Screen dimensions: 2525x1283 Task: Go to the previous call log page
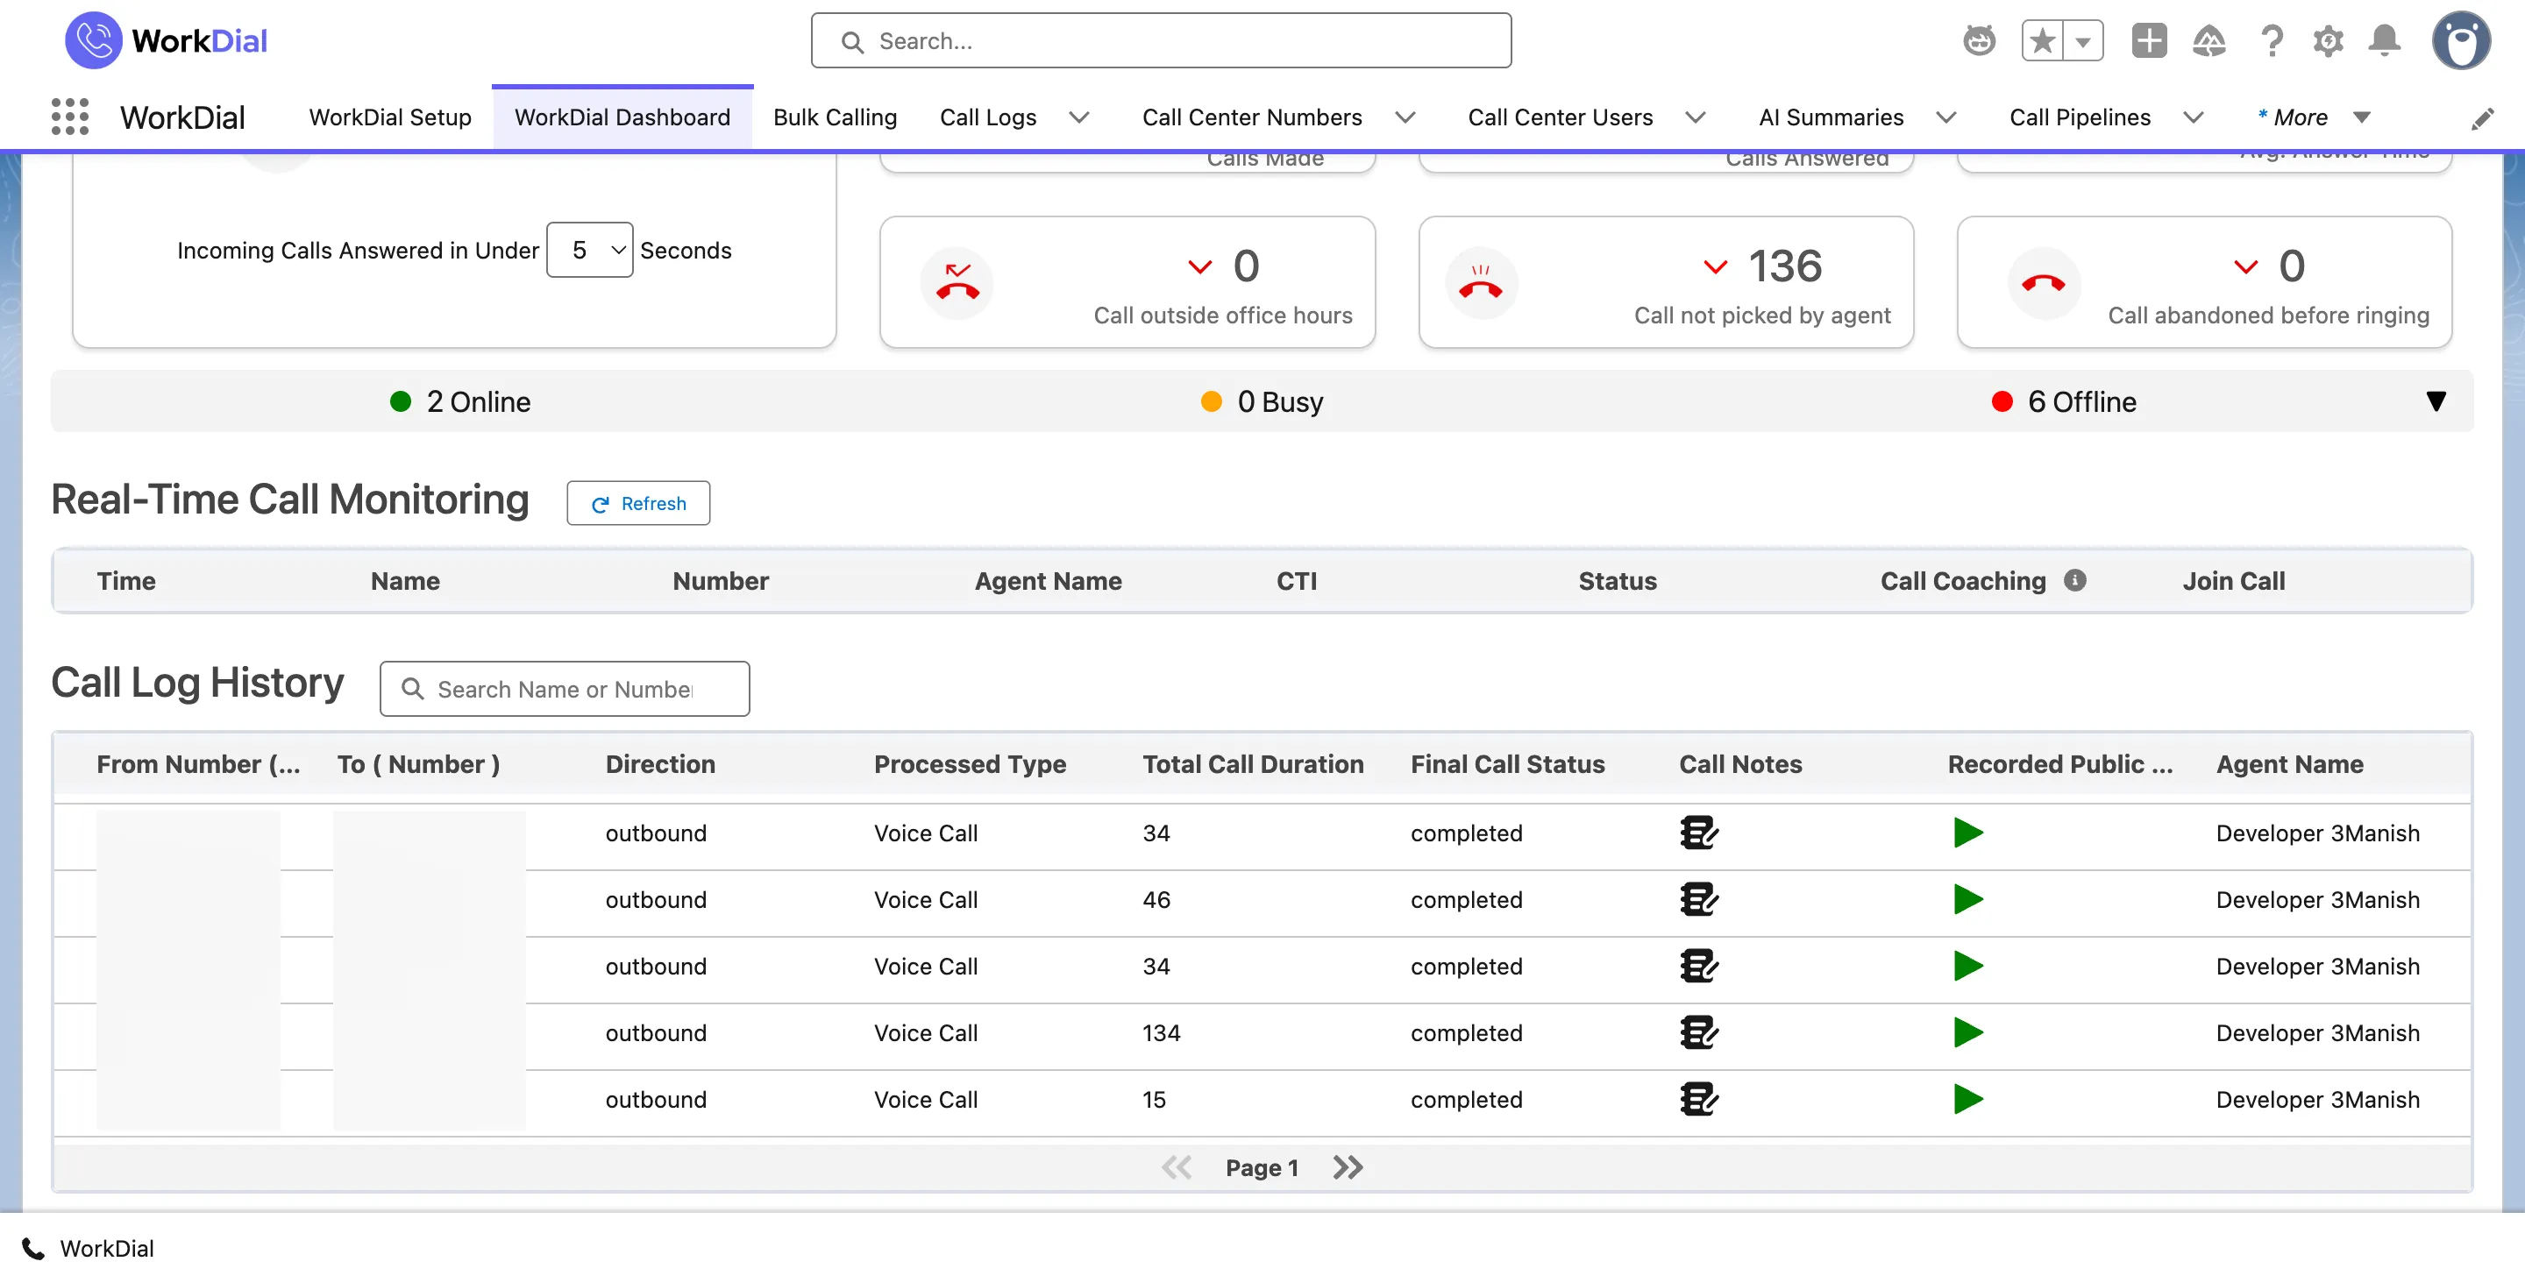coord(1177,1167)
